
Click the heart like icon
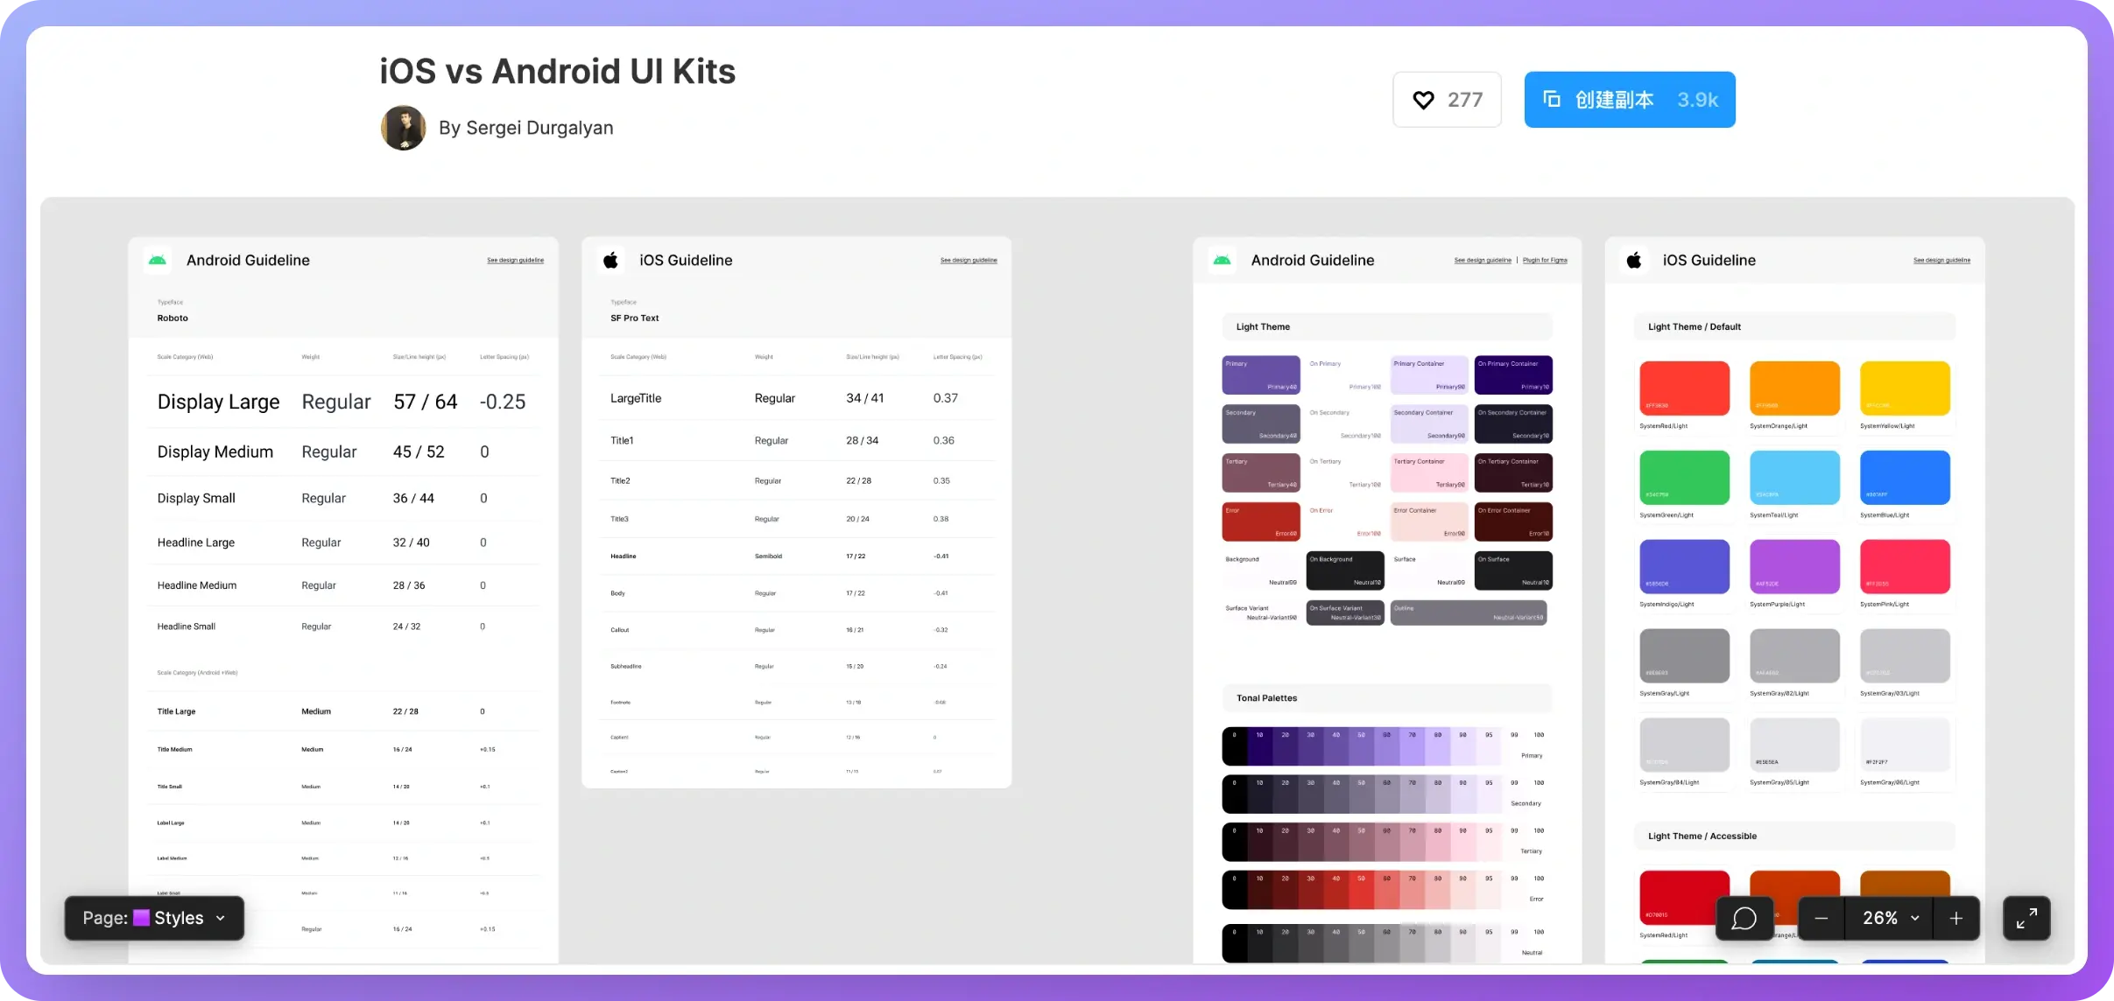click(x=1423, y=100)
